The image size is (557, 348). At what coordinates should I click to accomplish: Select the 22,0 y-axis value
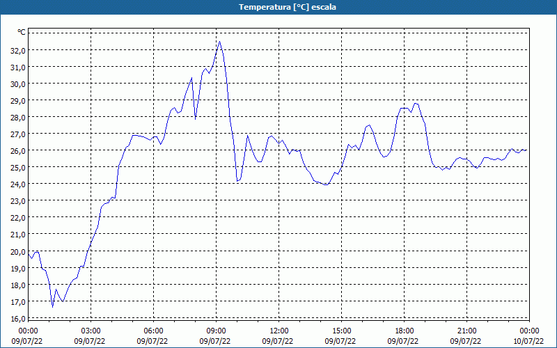click(x=18, y=218)
